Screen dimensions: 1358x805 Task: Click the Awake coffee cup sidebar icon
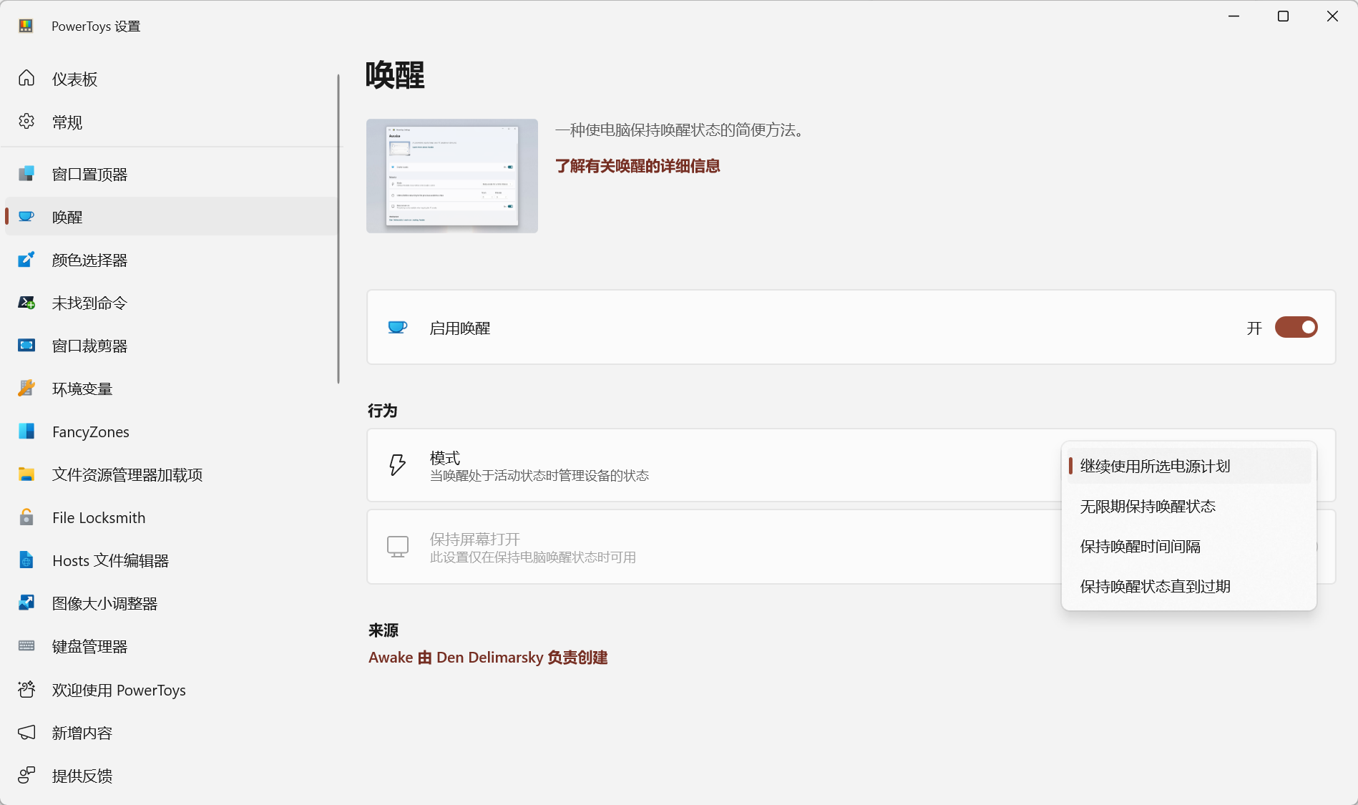[26, 216]
